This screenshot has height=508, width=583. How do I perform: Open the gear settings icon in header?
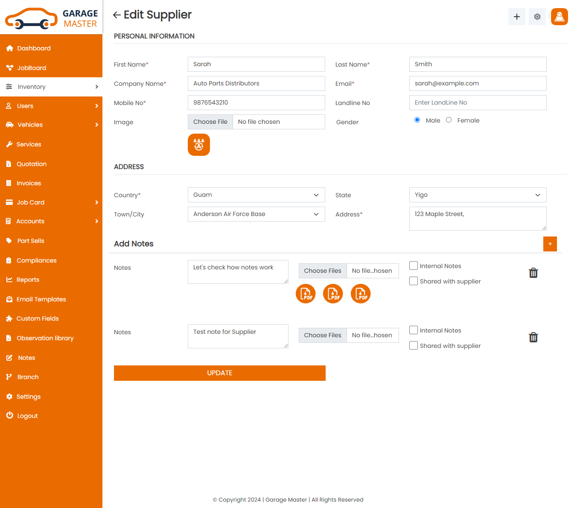(537, 17)
